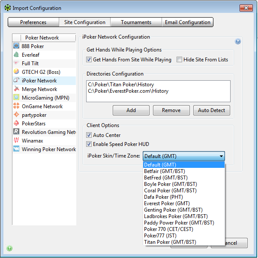Click the Winning Poker Network icon

point(16,149)
